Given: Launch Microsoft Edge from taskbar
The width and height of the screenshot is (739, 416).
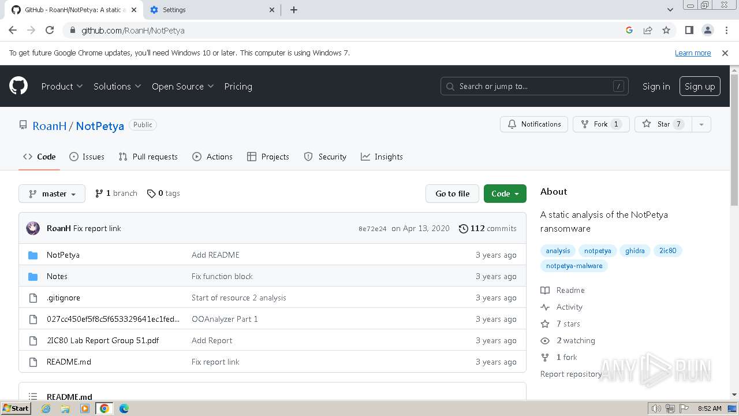Looking at the screenshot, I should [x=124, y=408].
